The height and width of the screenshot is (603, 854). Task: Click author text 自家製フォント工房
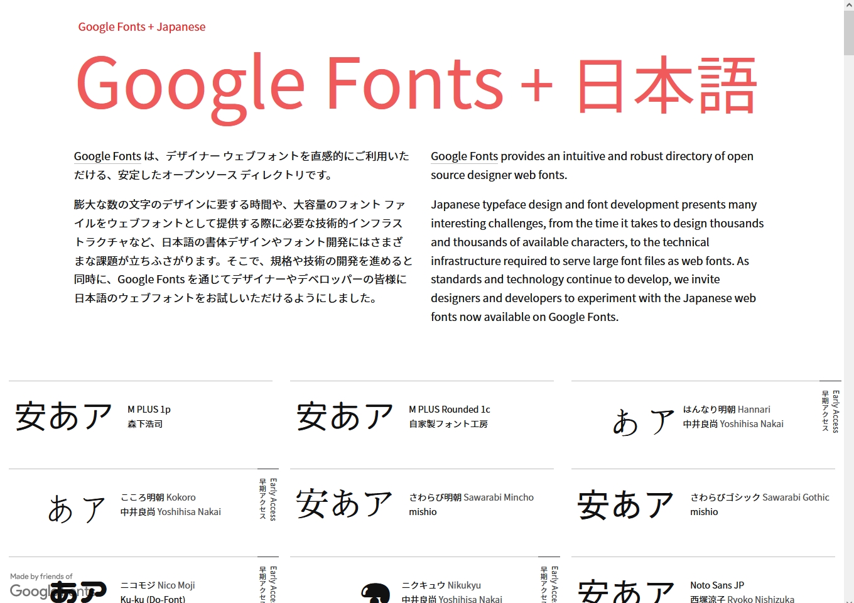448,424
